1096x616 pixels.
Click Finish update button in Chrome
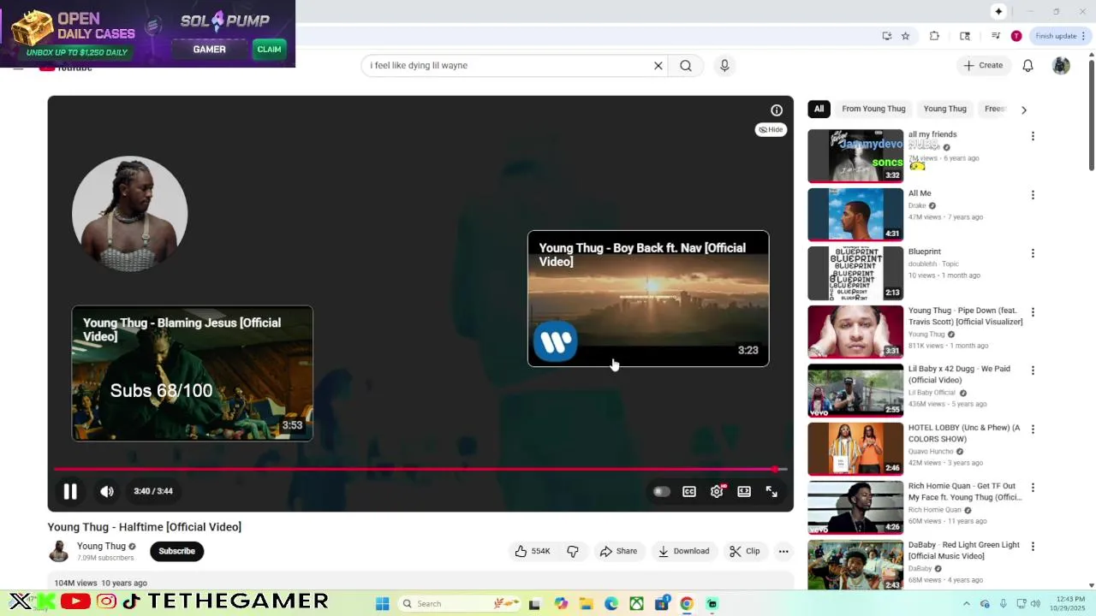coord(1060,36)
